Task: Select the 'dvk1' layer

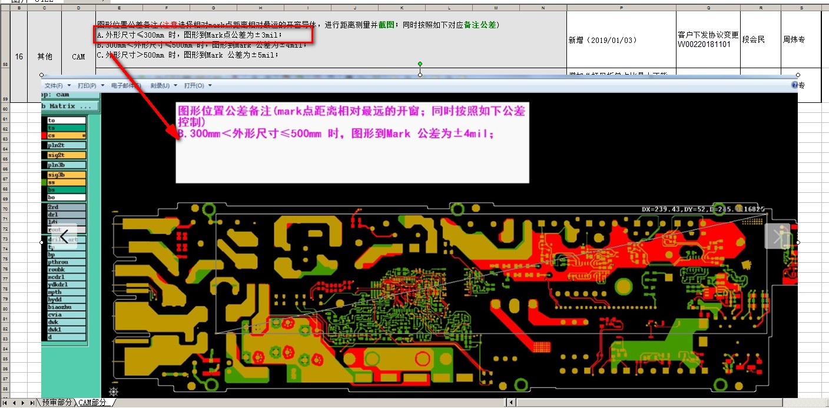Action: point(67,329)
